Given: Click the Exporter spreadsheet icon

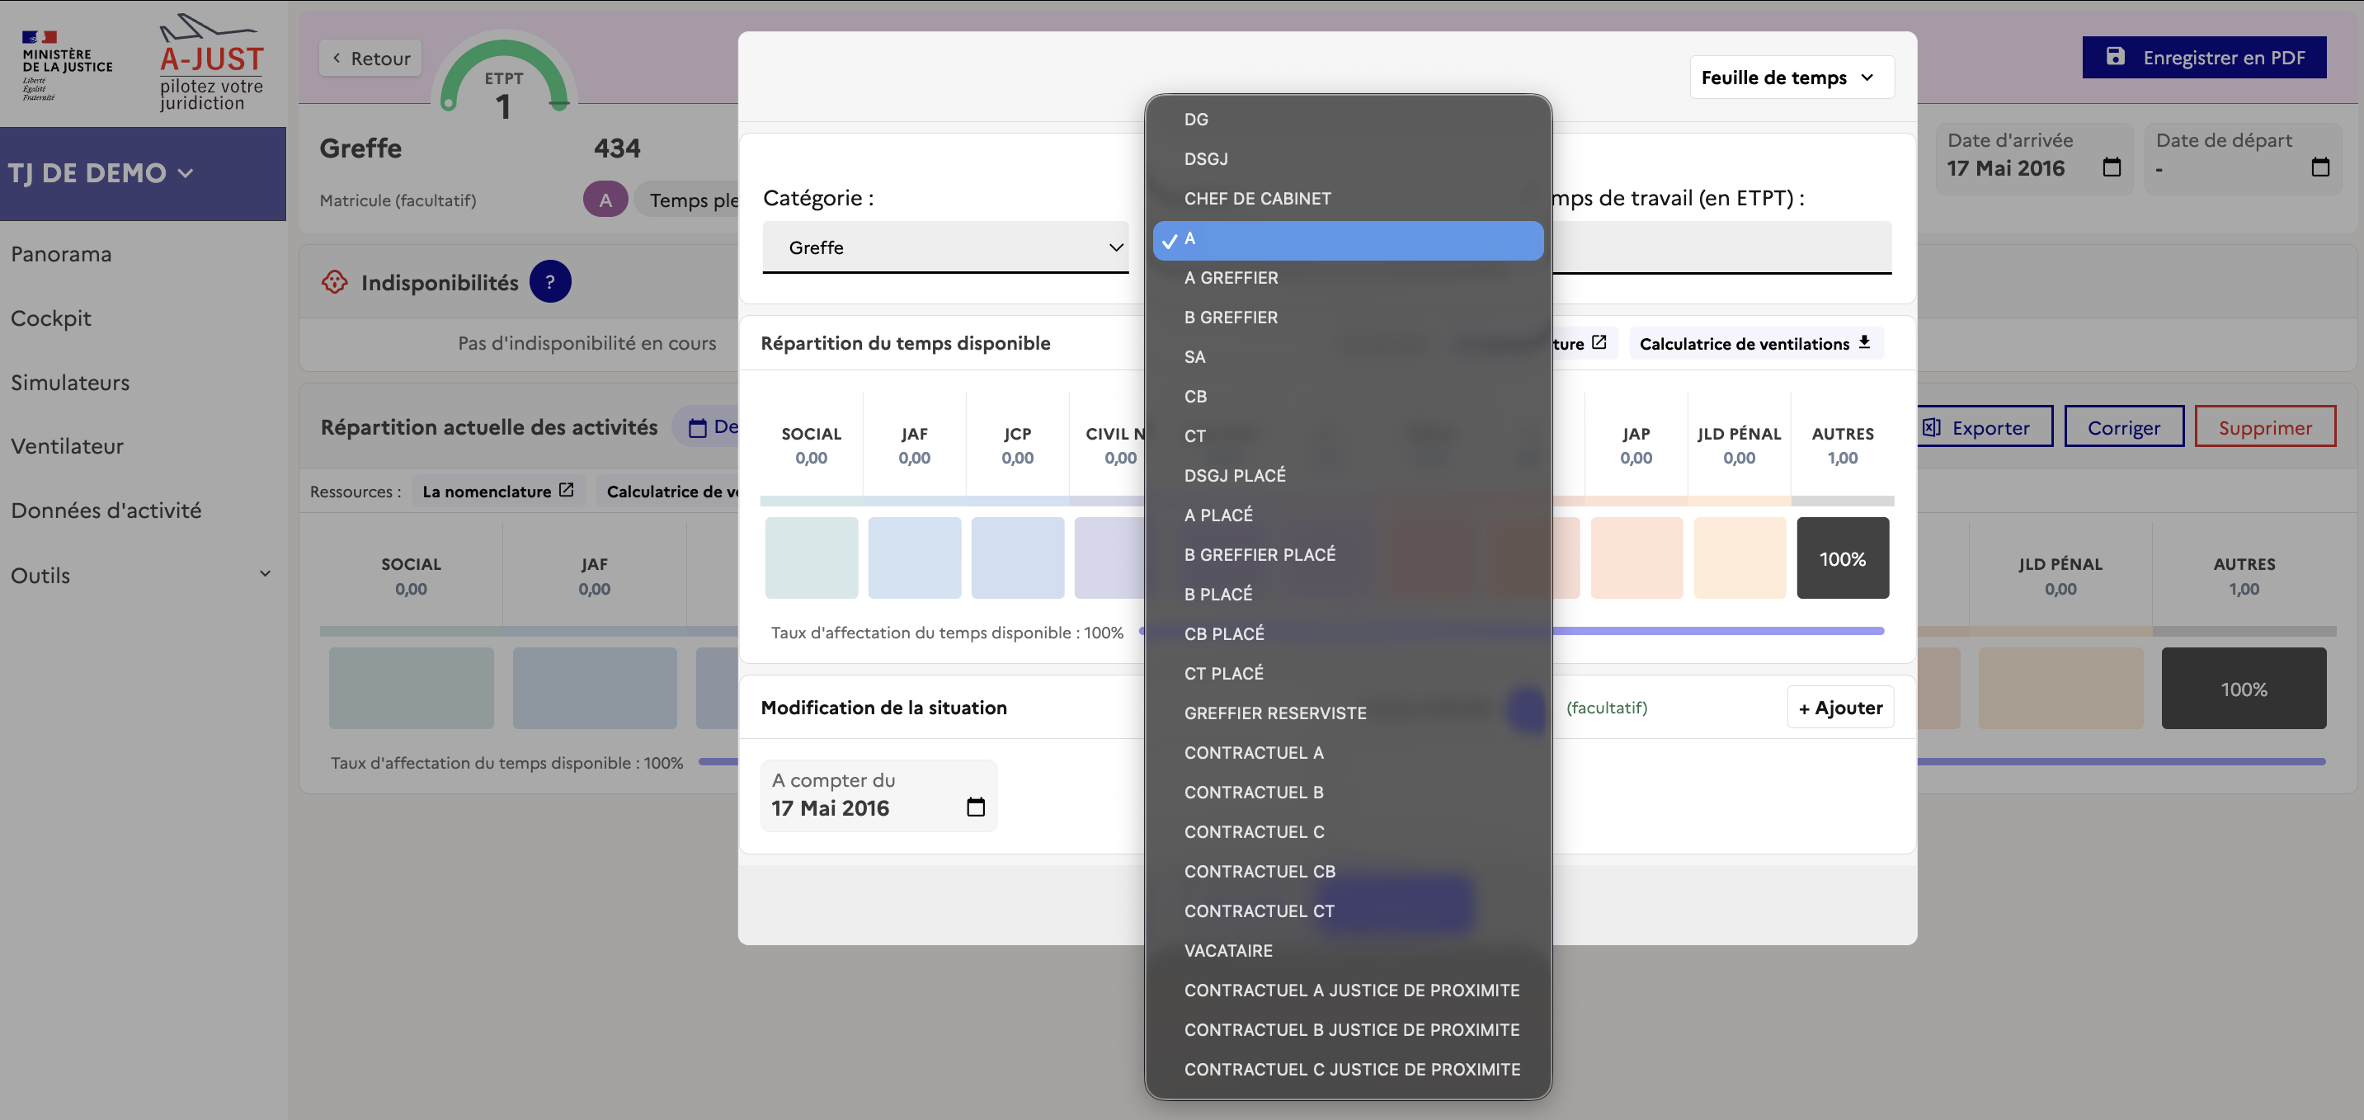Looking at the screenshot, I should point(1932,427).
